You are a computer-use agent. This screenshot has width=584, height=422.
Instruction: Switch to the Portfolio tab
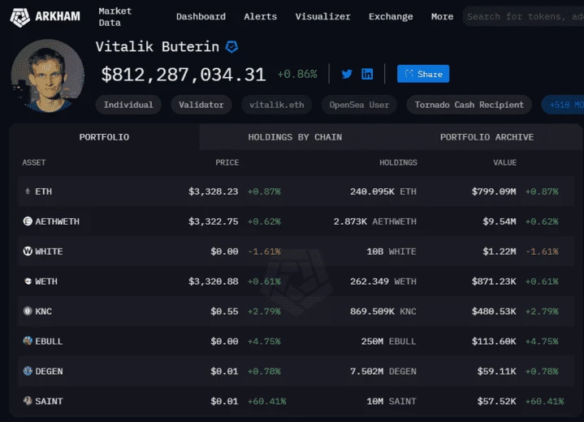click(x=104, y=137)
